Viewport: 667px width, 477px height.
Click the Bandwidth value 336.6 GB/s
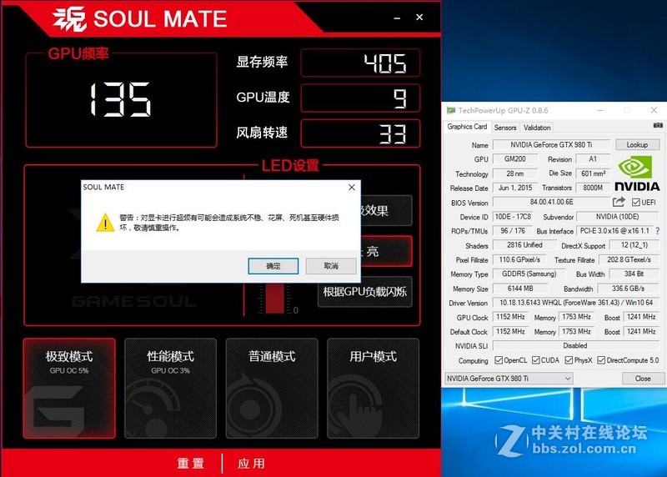point(629,289)
